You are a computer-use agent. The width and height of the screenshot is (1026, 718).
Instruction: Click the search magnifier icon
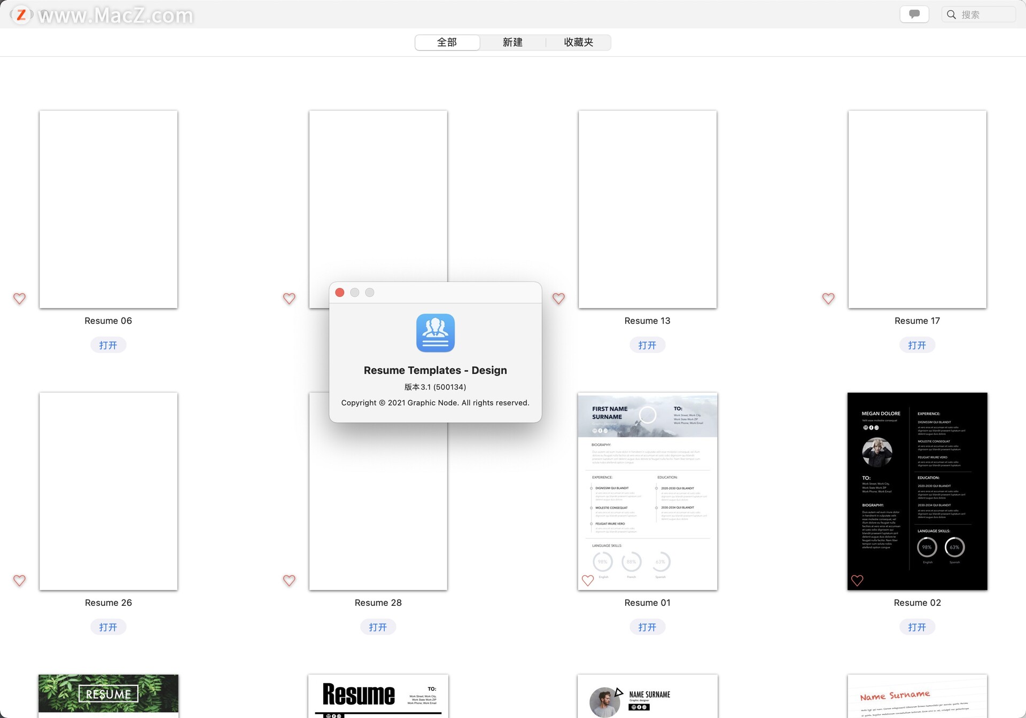point(951,14)
